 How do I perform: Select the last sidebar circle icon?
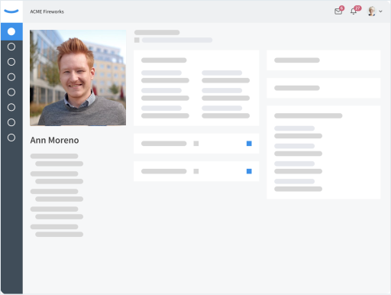pyautogui.click(x=11, y=138)
